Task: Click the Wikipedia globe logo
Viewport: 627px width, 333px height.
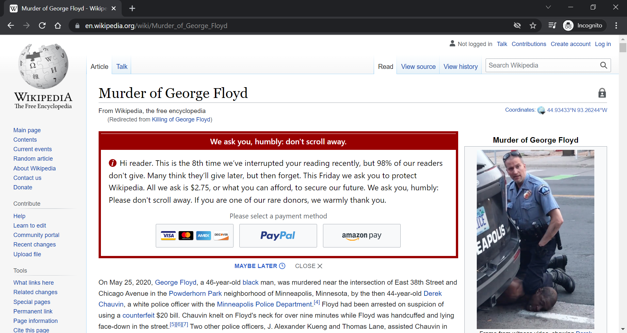Action: tap(43, 66)
